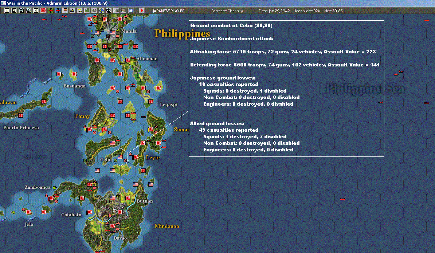Image resolution: width=435 pixels, height=253 pixels.
Task: Click the Philippine Sea label
Action: click(365, 89)
